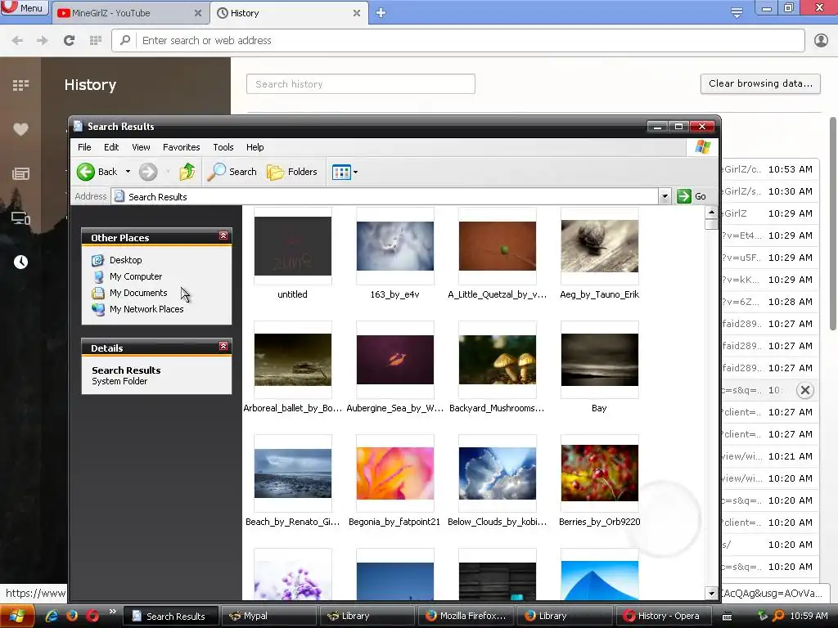Image resolution: width=838 pixels, height=628 pixels.
Task: Select the untitled thumbnail
Action: (293, 246)
